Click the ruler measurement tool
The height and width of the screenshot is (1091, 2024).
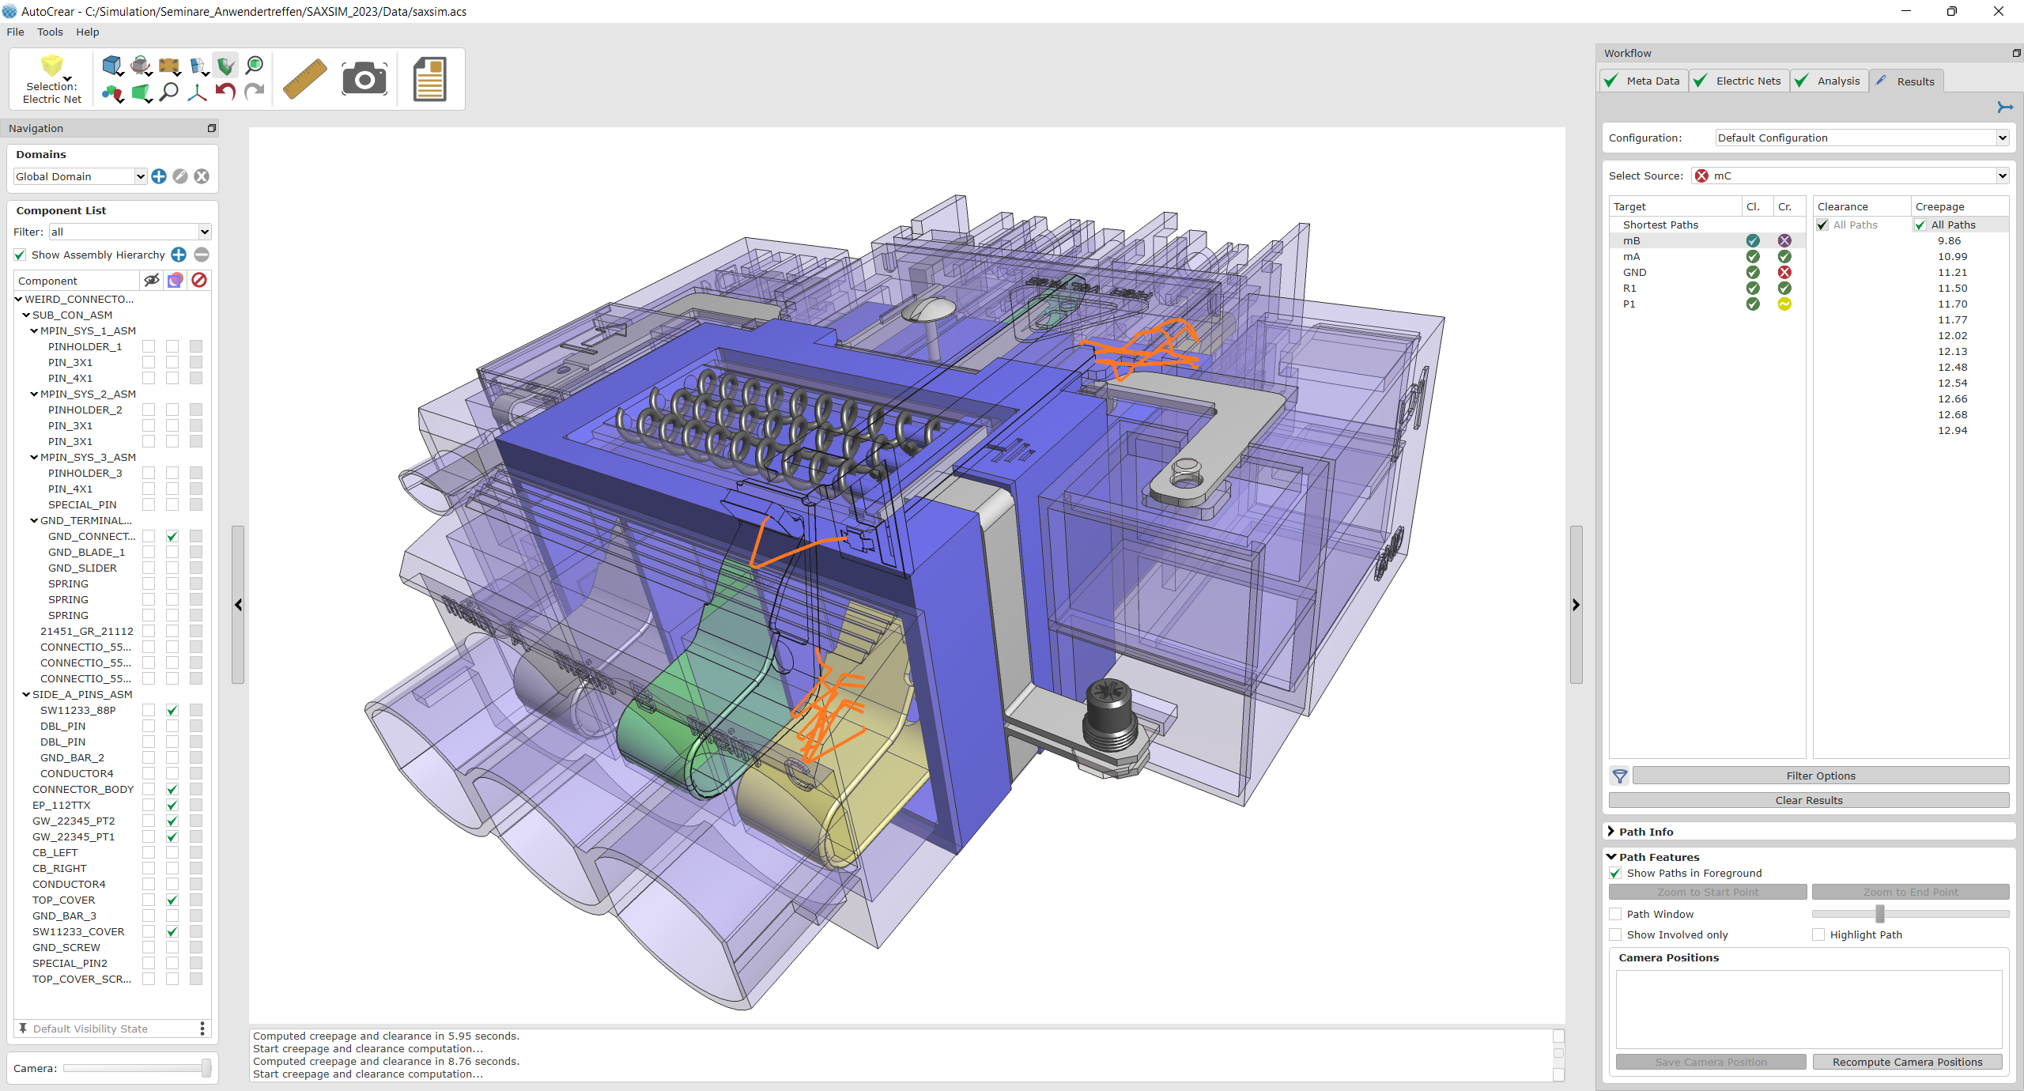pos(305,79)
